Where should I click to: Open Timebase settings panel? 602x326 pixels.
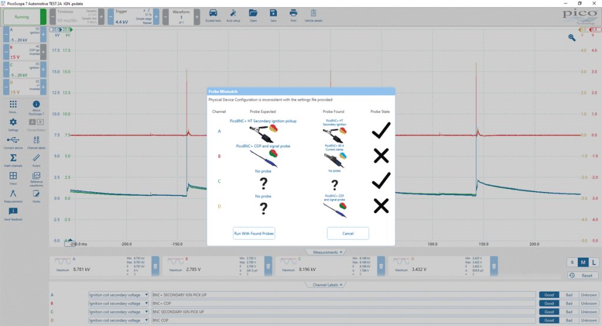(77, 17)
